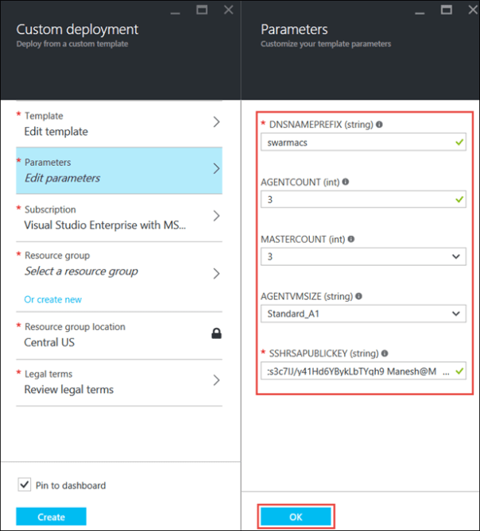Click the Or create new link
480x531 pixels.
point(52,299)
